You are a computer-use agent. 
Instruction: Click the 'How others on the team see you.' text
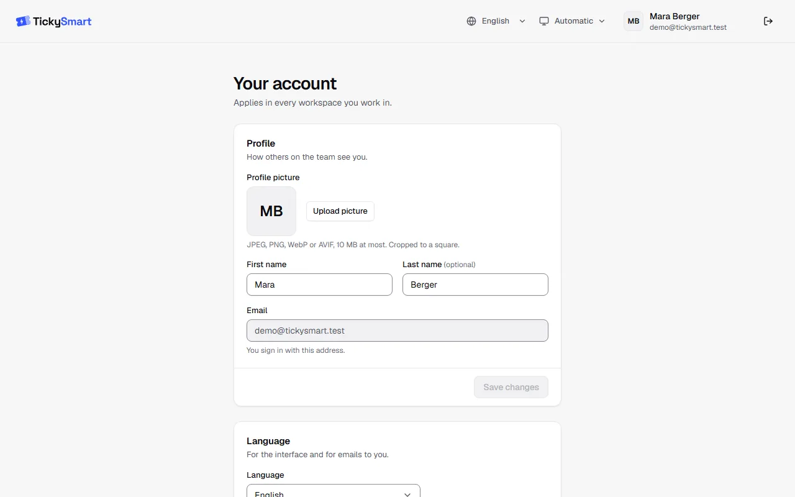307,157
